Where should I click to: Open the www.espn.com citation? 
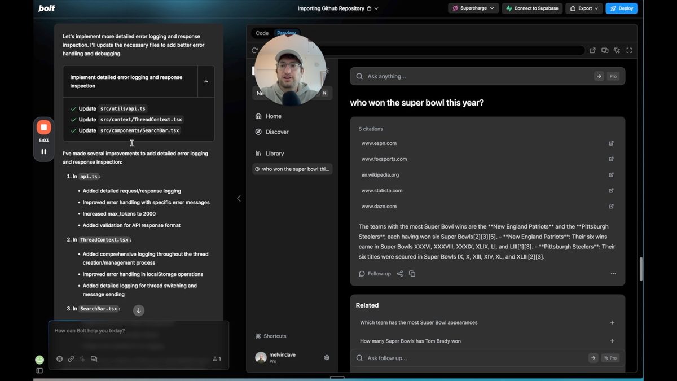[x=379, y=143]
